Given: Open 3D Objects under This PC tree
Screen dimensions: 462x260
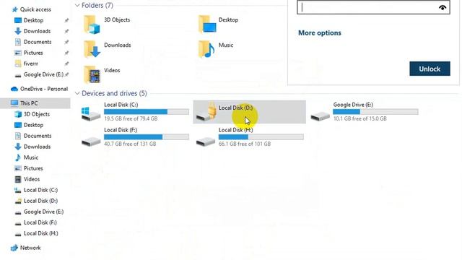Looking at the screenshot, I should (x=37, y=114).
